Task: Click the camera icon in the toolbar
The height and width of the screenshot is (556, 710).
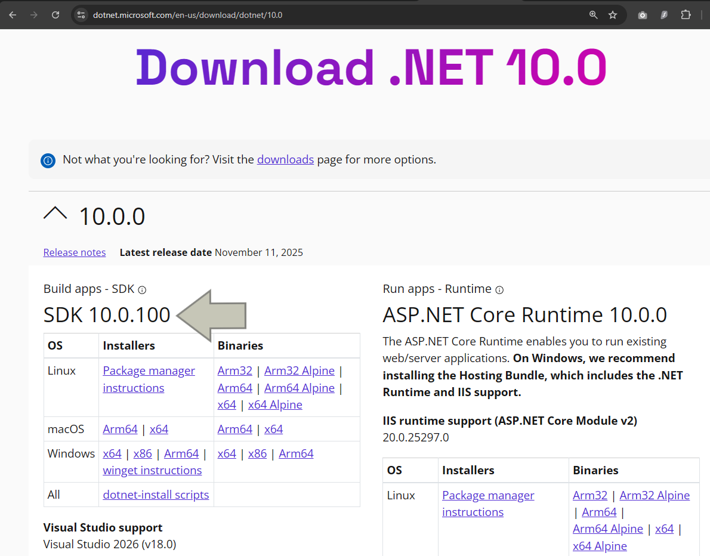Action: click(x=643, y=14)
